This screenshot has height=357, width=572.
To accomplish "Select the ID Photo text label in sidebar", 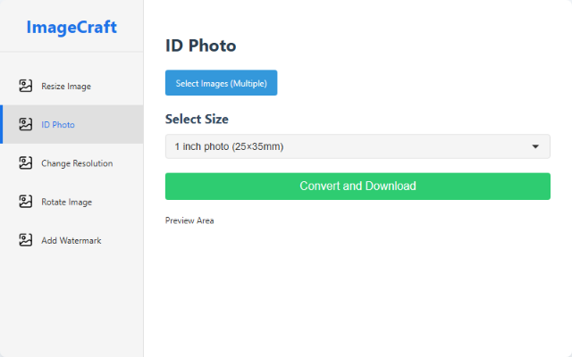I will pyautogui.click(x=58, y=125).
